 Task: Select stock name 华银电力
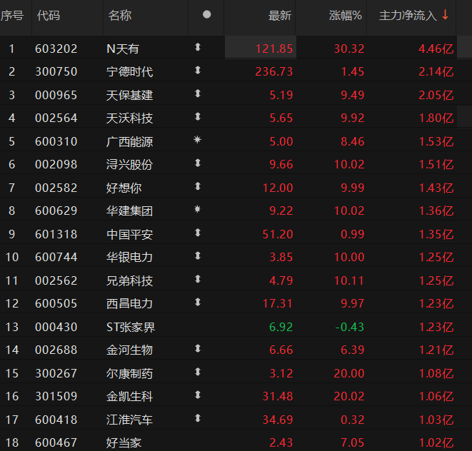tap(129, 257)
